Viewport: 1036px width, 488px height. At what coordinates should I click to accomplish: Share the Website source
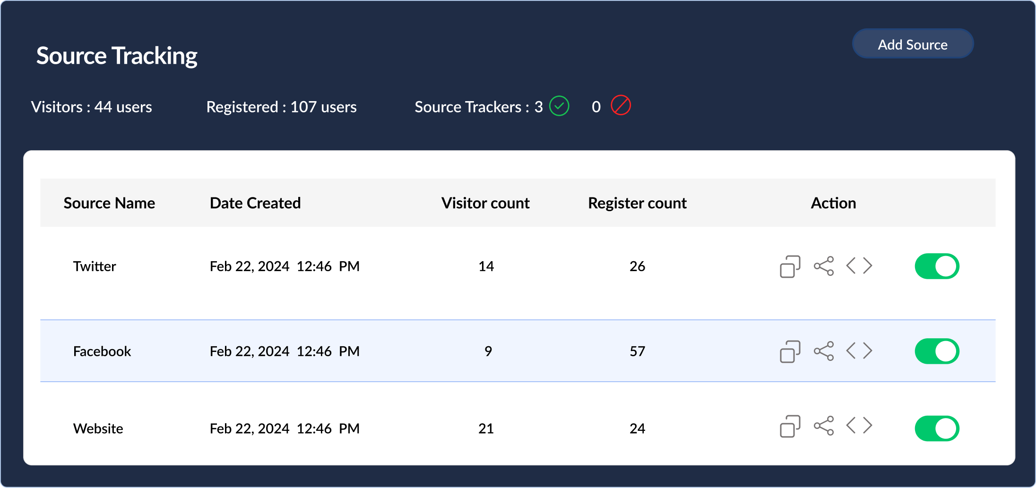pyautogui.click(x=824, y=428)
